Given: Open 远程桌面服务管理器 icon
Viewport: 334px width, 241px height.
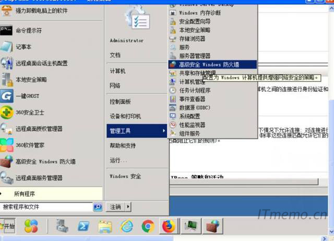Looking at the screenshot, I should coord(7,178).
